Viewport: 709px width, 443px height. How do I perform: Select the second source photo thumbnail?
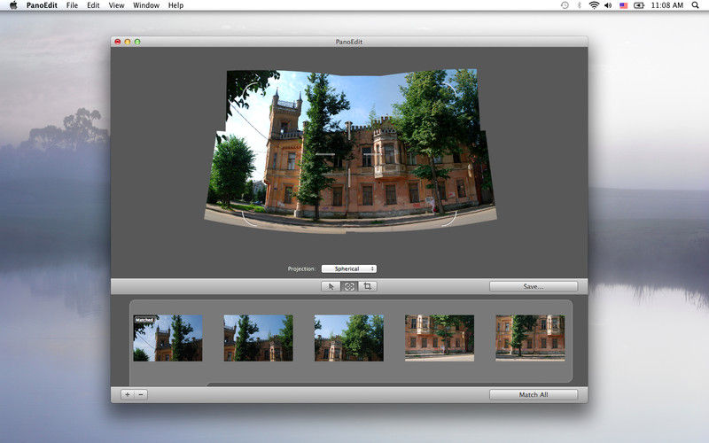coord(258,338)
